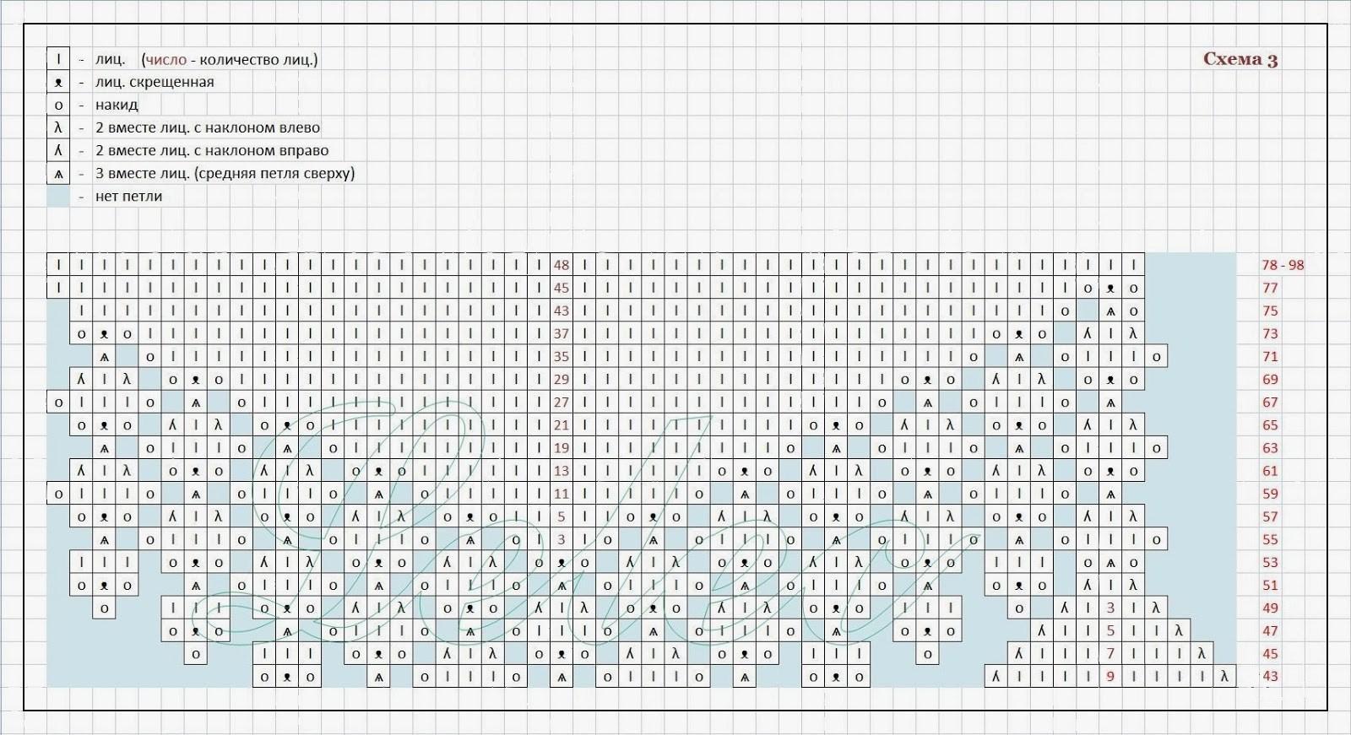Select the stitch count 37 cell
Screen dimensions: 1351x735
562,333
